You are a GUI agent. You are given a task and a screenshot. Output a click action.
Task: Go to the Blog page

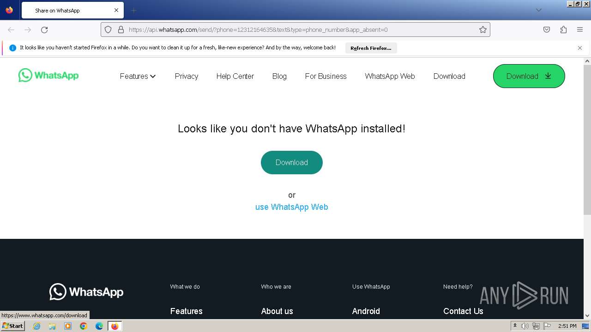pos(279,76)
